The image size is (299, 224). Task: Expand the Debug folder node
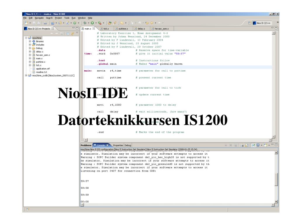coord(30,48)
